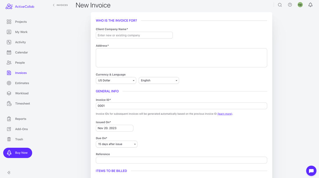Go back via the Invoices chevron arrow

(54, 5)
